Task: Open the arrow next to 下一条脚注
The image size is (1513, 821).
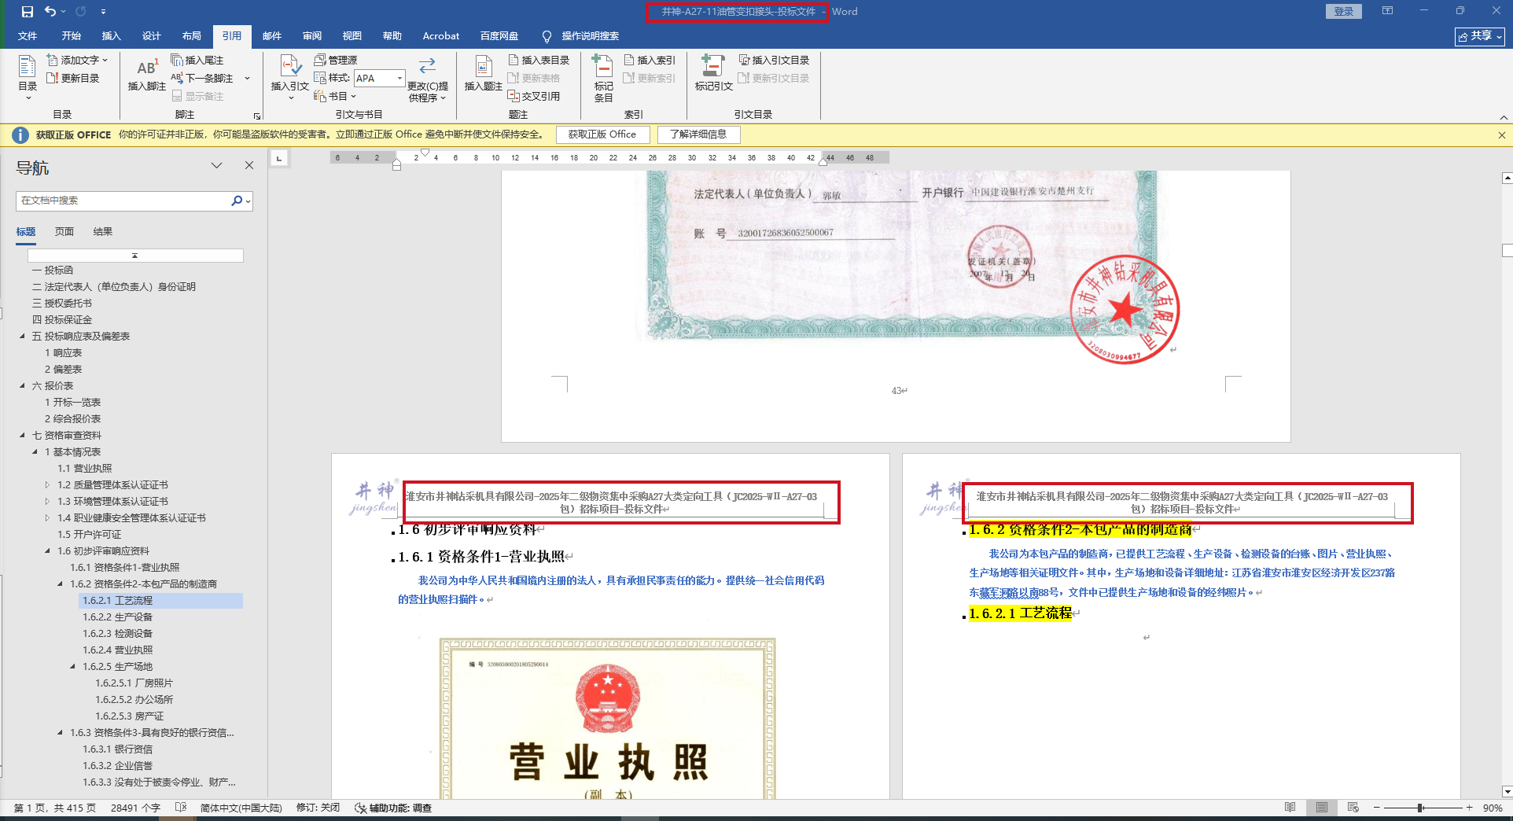Action: 247,78
